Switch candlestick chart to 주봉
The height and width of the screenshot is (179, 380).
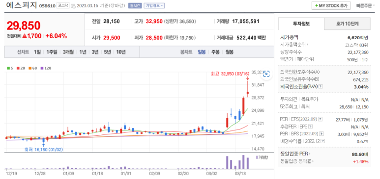point(215,52)
